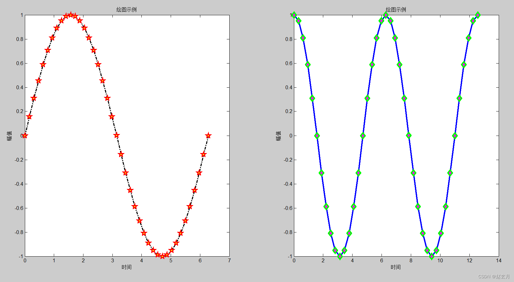This screenshot has height=282, width=514.
Task: Click y-axis tick label 0.2 on right plot
Action: pos(289,111)
